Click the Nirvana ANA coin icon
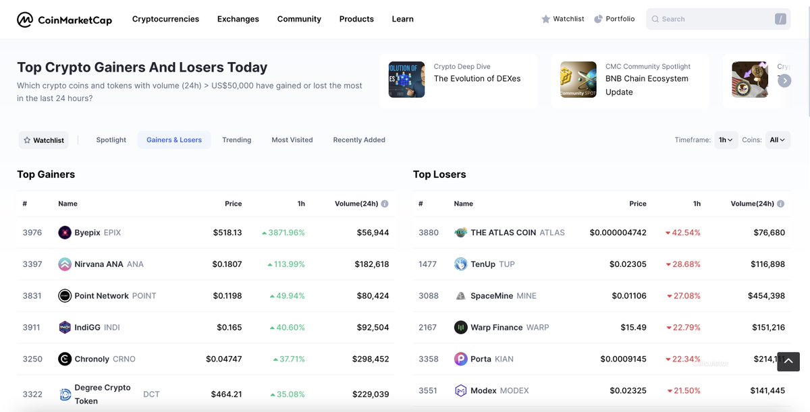810x412 pixels. click(x=65, y=264)
